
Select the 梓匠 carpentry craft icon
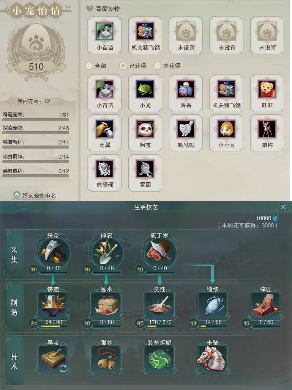click(265, 305)
